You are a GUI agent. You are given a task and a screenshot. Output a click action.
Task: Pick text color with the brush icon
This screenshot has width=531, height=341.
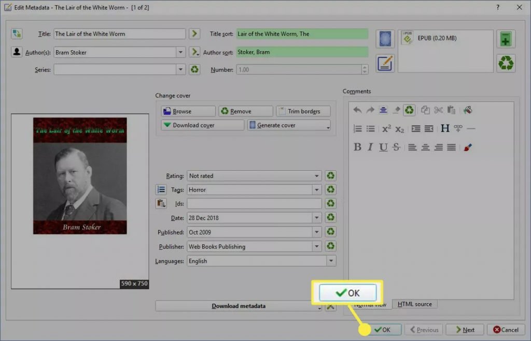pyautogui.click(x=468, y=147)
